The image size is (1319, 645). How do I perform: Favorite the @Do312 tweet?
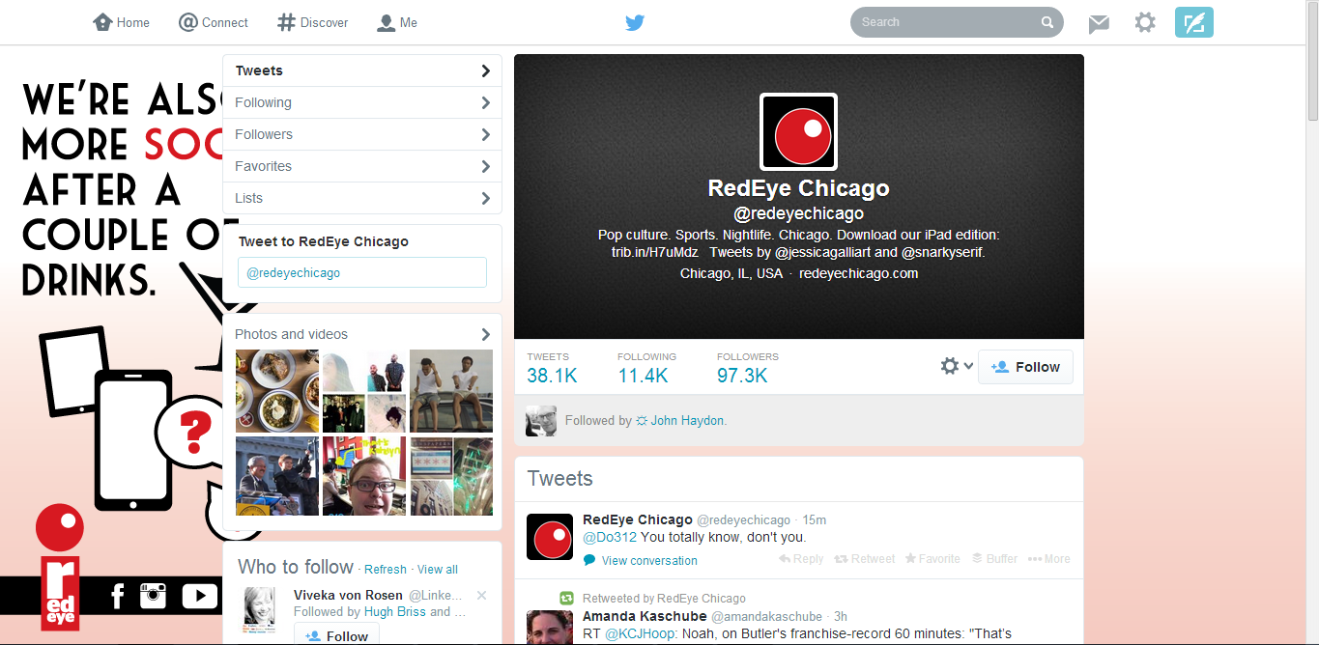click(932, 559)
